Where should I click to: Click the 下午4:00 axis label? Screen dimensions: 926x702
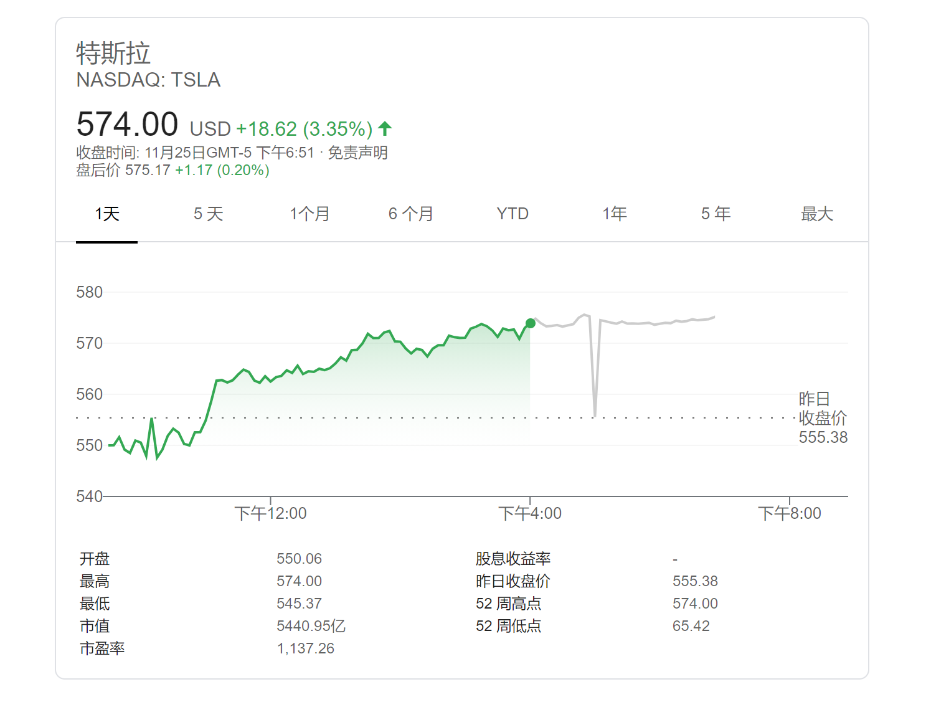(530, 513)
